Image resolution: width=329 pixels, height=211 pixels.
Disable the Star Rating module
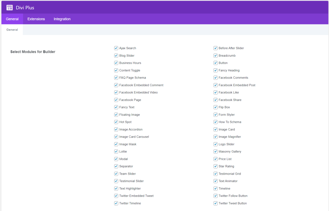click(216, 166)
